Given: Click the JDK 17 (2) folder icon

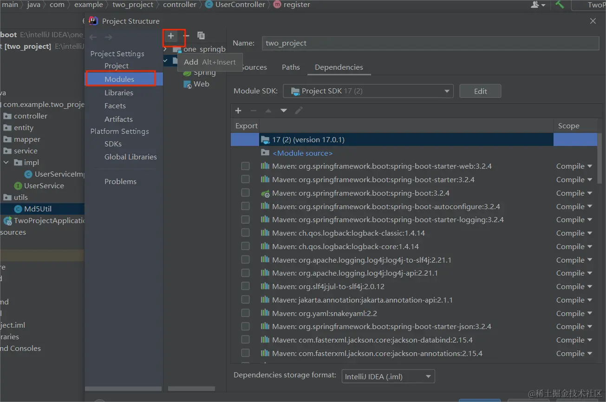Looking at the screenshot, I should coord(265,139).
